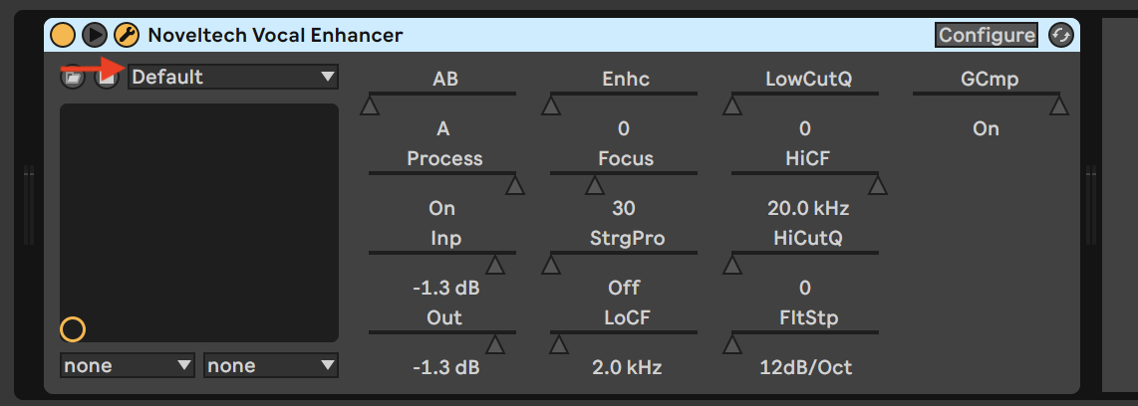Click the Configure button
The width and height of the screenshot is (1138, 406).
pos(988,35)
